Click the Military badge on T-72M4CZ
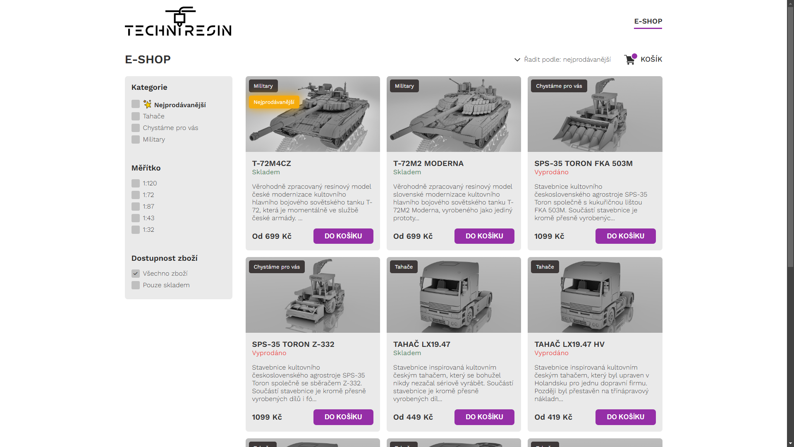This screenshot has width=794, height=447. tap(263, 86)
